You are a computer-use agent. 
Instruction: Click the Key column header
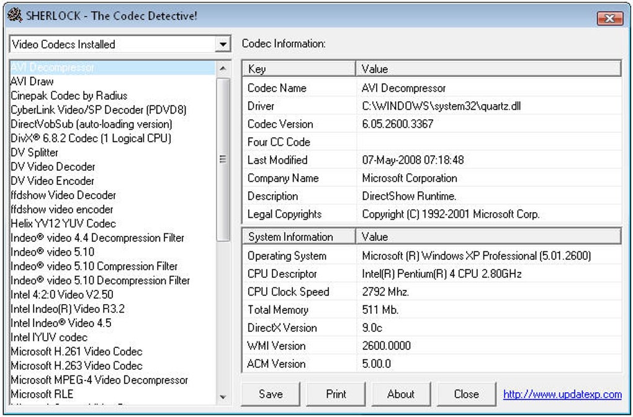[x=299, y=69]
